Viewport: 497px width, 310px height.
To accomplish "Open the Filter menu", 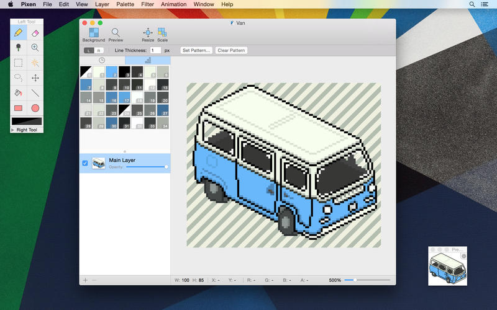I will 147,4.
